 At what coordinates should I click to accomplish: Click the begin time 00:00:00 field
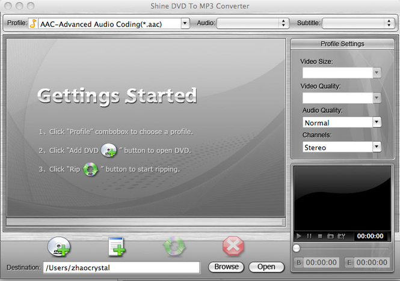tap(321, 262)
